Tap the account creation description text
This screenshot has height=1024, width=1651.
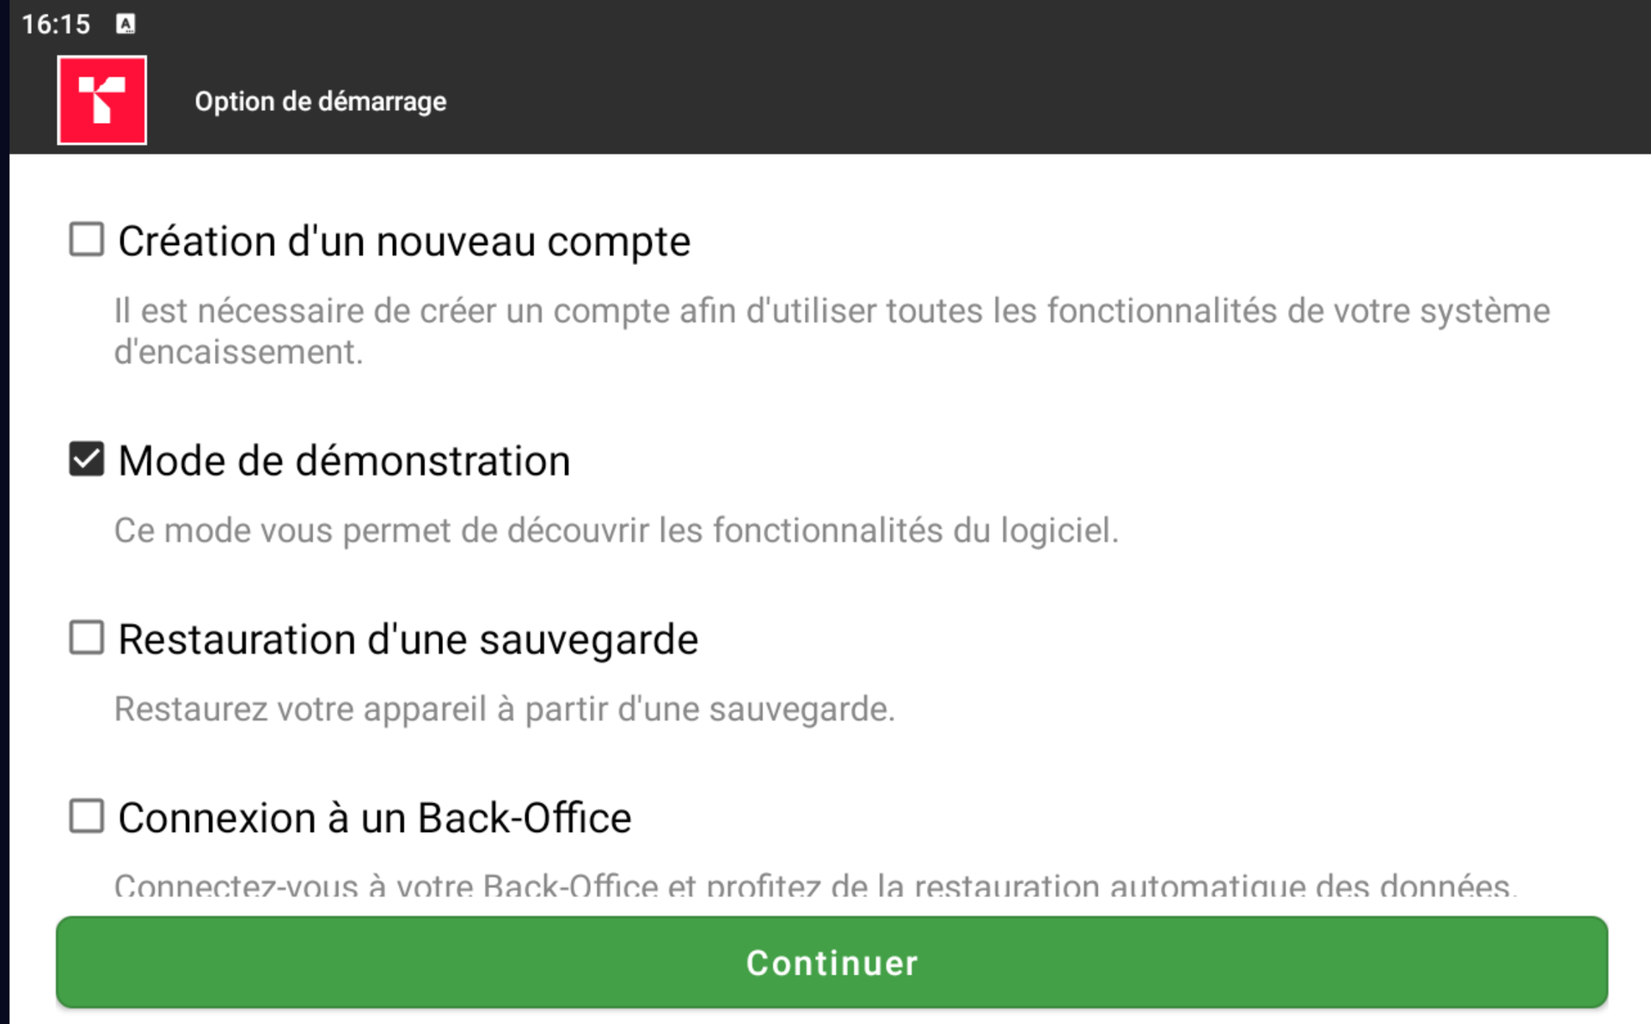click(x=831, y=311)
